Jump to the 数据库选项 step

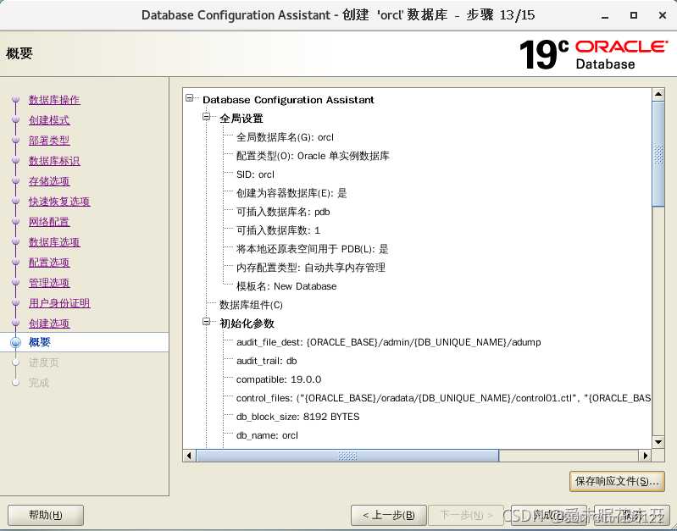[54, 242]
